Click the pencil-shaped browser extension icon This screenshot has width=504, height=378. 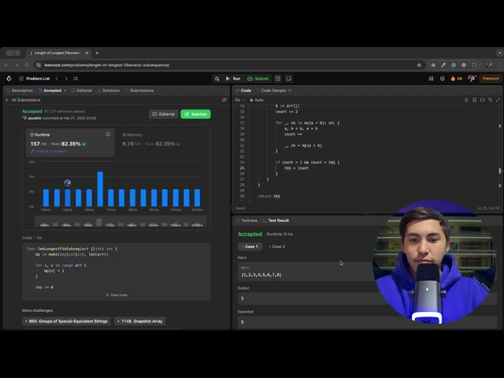pos(443,65)
